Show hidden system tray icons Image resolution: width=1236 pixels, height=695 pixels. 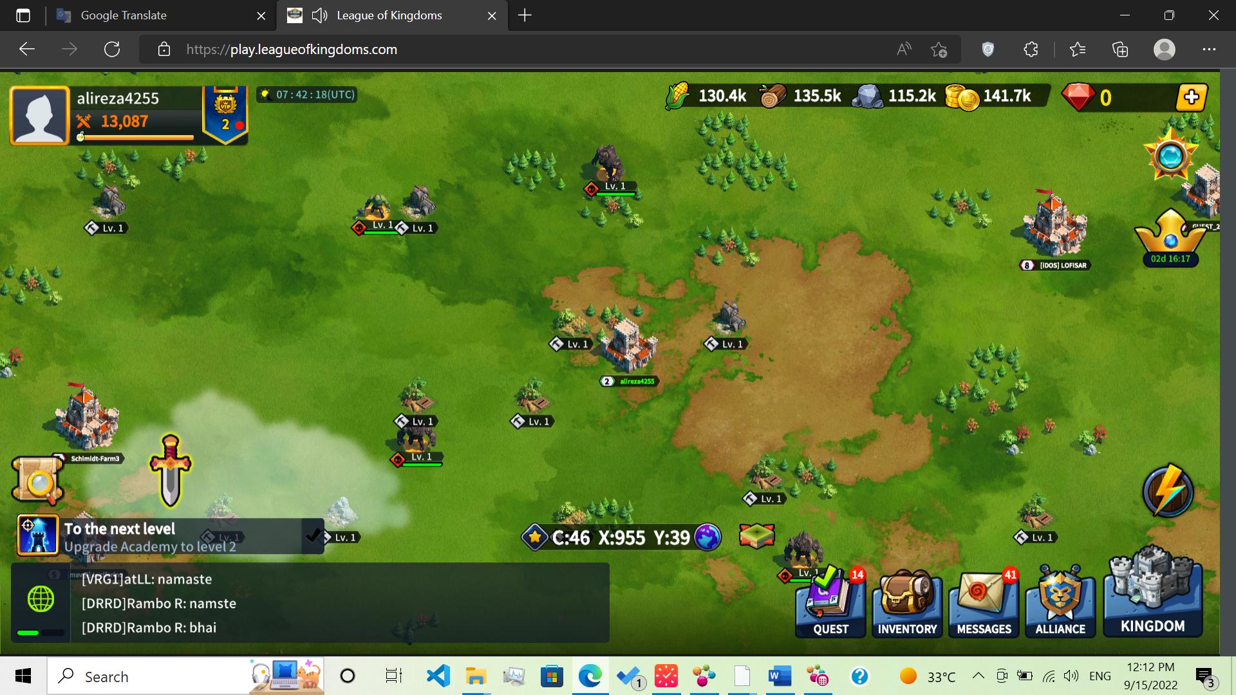click(978, 676)
